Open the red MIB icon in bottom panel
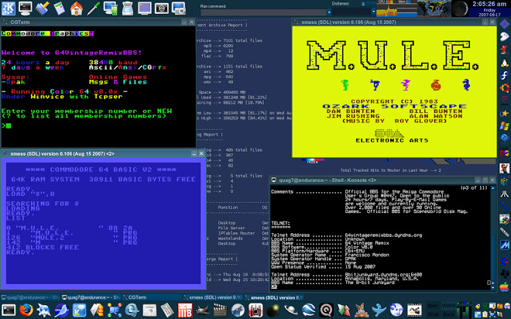511x319 pixels. pos(185,310)
